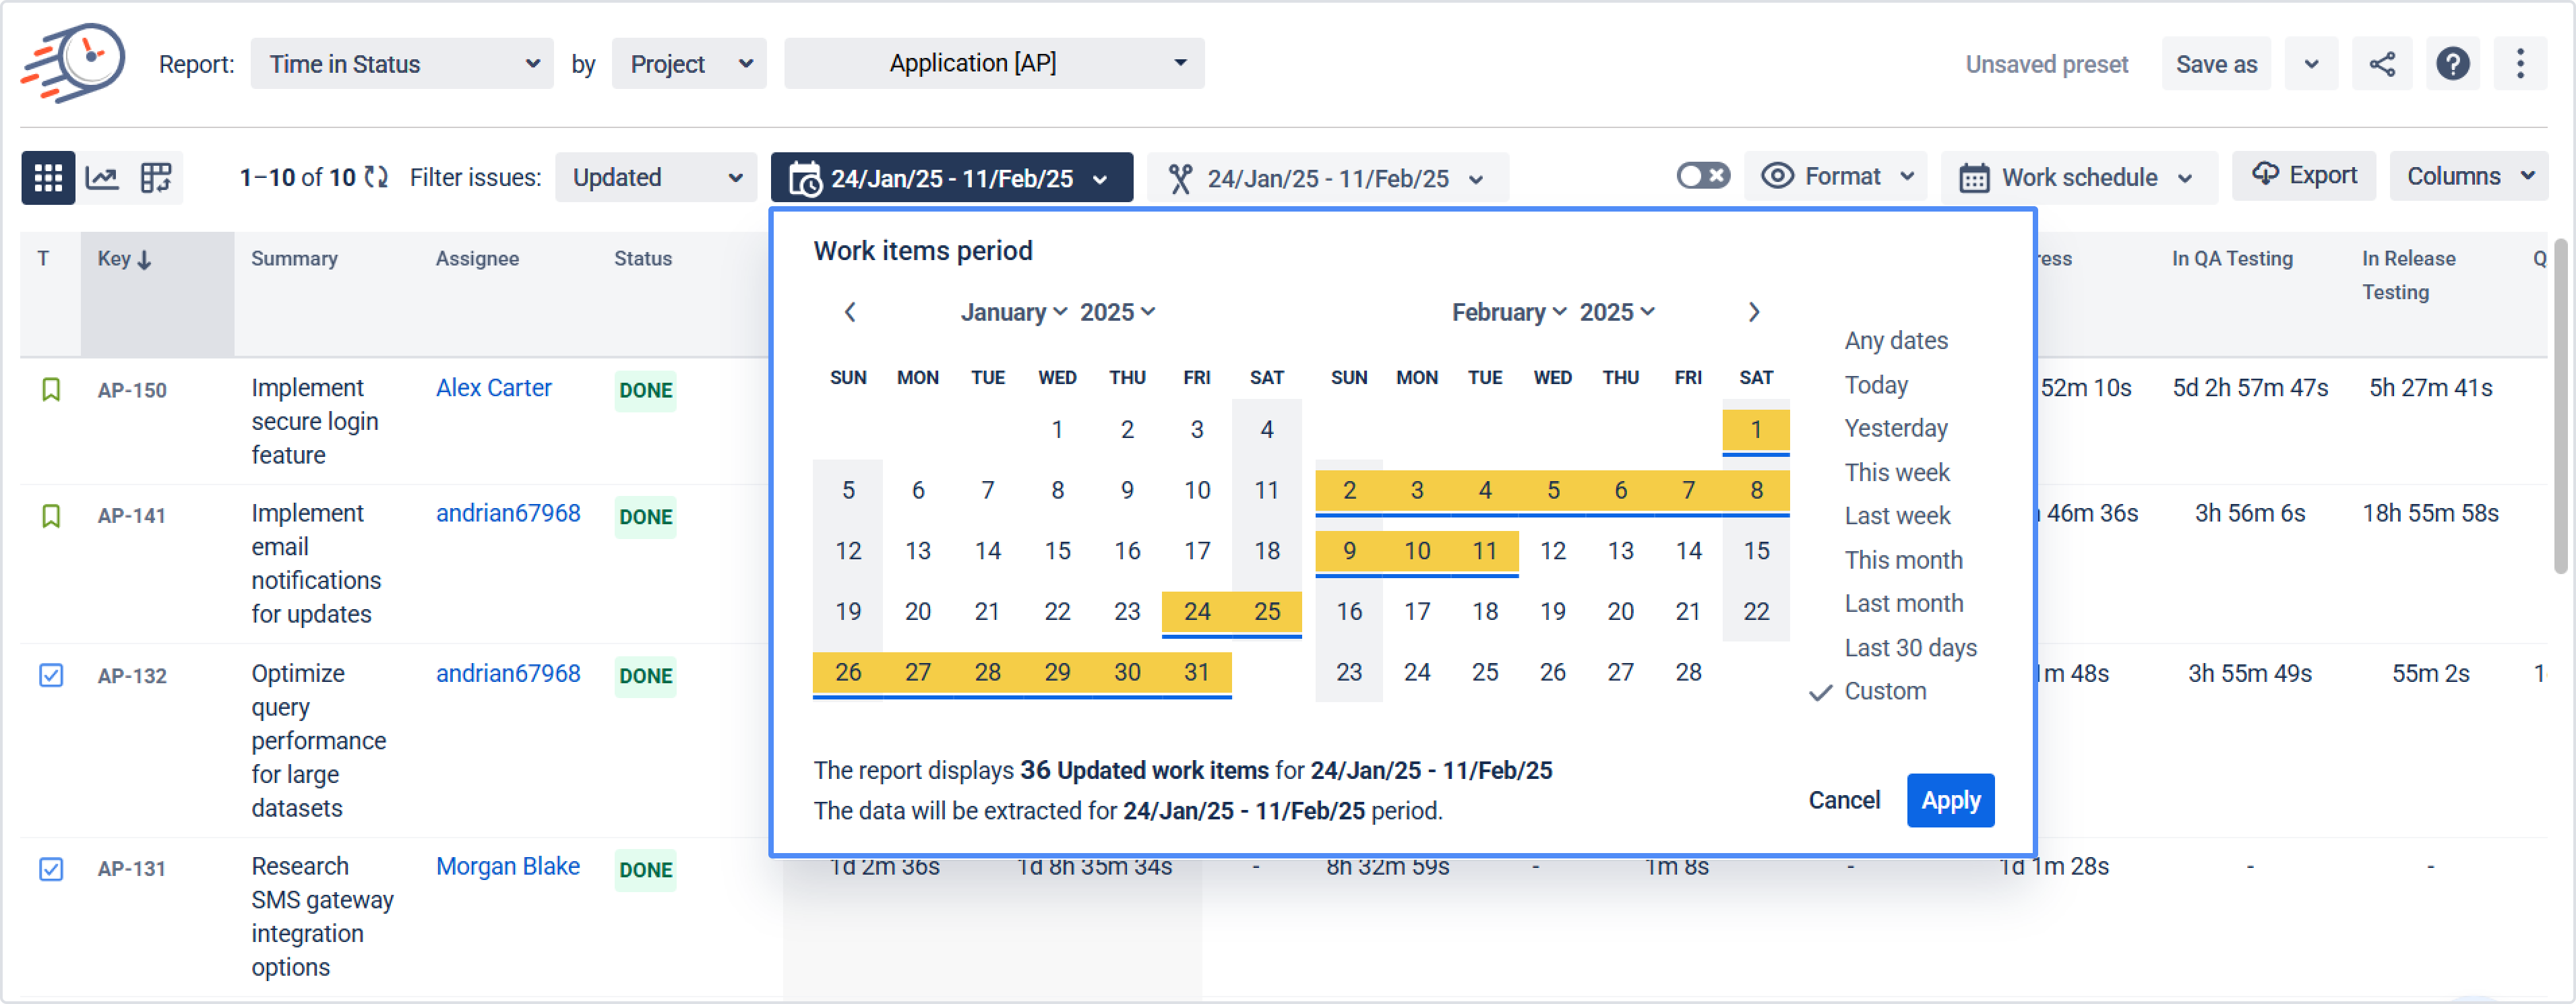
Task: Advance the calendar with the right arrow
Action: [x=1753, y=312]
